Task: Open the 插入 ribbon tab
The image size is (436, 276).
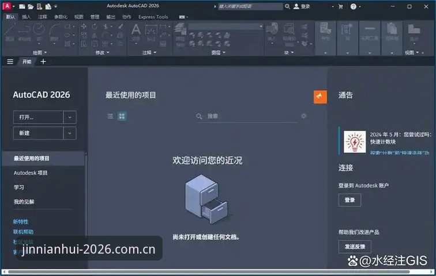Action: pyautogui.click(x=27, y=17)
